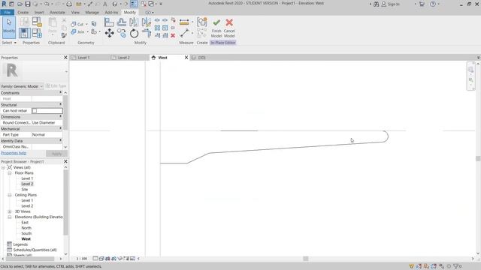The width and height of the screenshot is (481, 270).
Task: Open the File menu tab
Action: point(7,12)
